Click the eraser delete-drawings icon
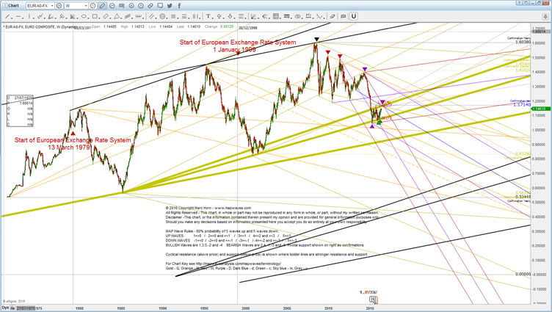Screen dimensions: 552x312 pos(333,16)
